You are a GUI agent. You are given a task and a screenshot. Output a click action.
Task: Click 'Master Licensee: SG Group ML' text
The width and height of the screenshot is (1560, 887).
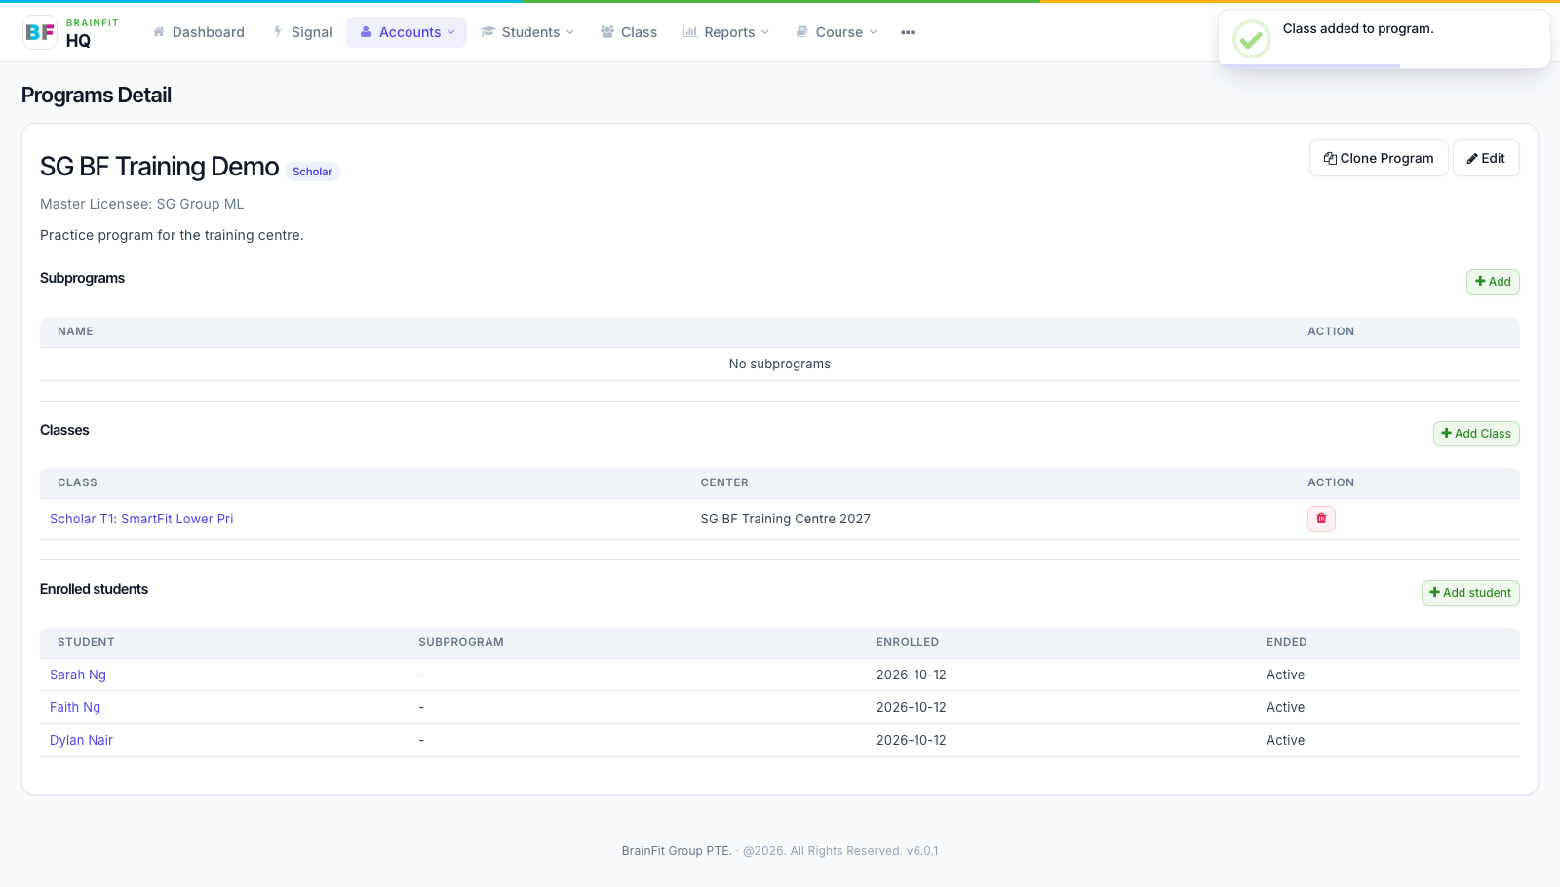point(142,204)
